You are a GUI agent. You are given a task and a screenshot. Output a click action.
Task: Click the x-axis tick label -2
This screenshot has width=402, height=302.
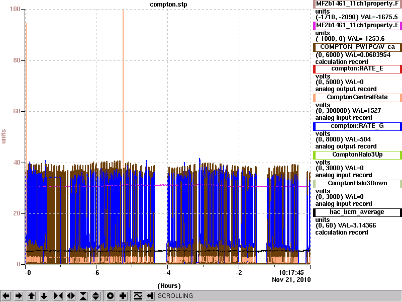238,273
